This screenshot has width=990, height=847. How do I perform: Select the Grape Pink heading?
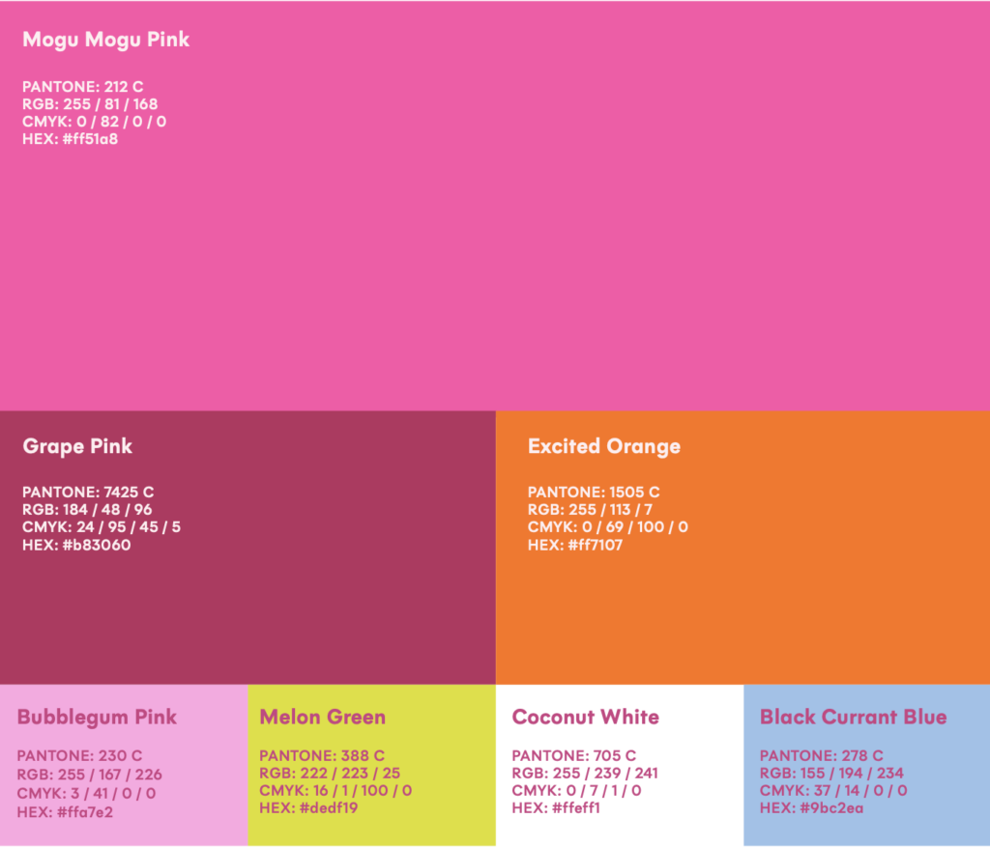point(77,446)
